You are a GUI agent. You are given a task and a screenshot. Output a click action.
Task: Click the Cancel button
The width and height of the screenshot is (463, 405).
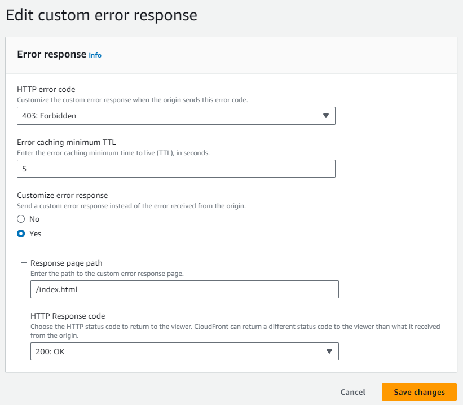[352, 392]
